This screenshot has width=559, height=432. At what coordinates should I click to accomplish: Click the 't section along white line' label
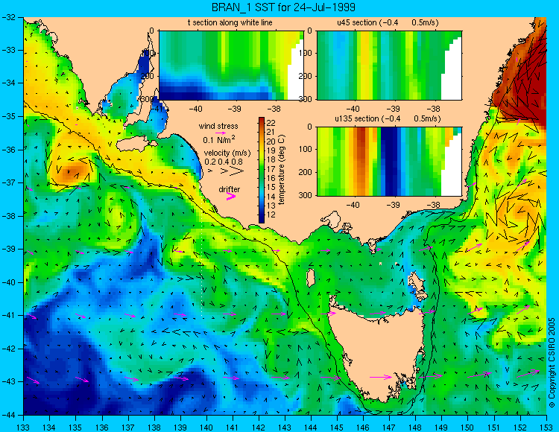click(x=230, y=22)
